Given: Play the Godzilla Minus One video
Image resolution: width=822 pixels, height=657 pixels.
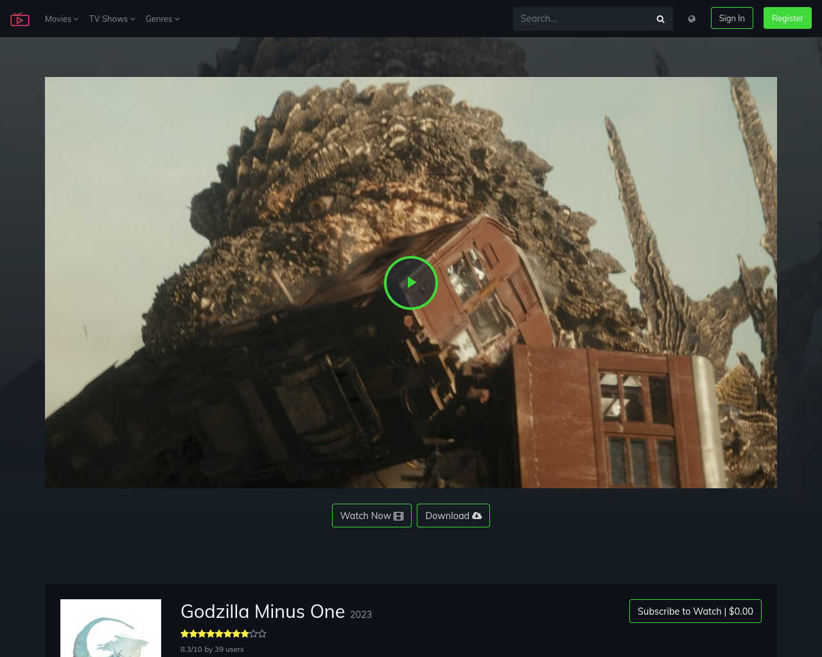Looking at the screenshot, I should (411, 283).
